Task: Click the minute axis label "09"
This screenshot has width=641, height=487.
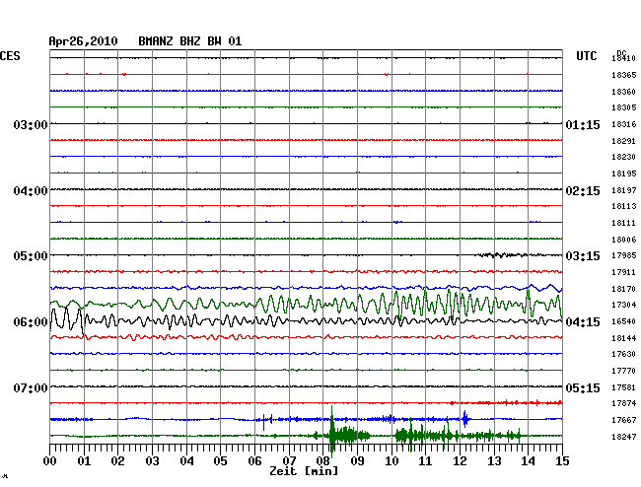Action: tap(357, 461)
